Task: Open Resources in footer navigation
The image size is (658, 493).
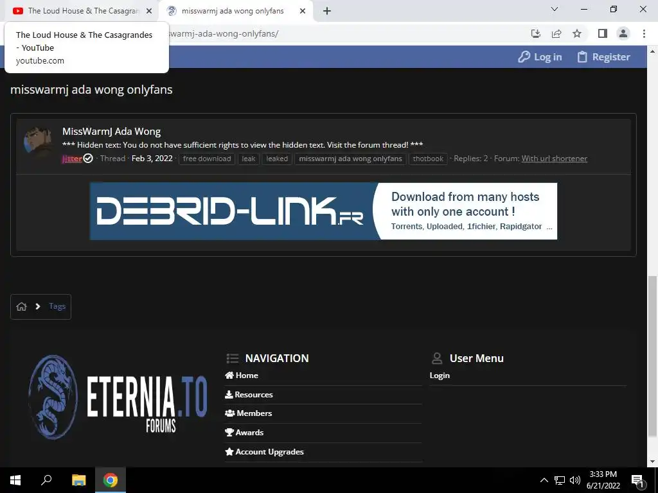Action: (249, 395)
